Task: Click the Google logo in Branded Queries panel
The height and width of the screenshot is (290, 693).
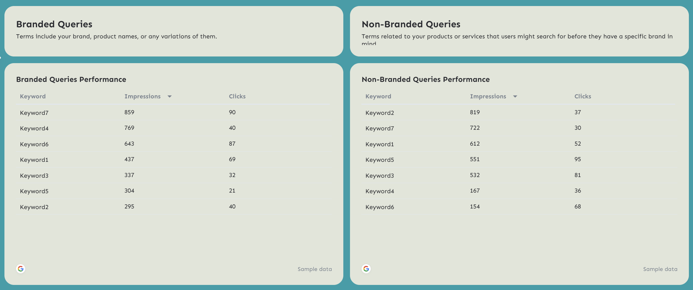Action: tap(21, 269)
